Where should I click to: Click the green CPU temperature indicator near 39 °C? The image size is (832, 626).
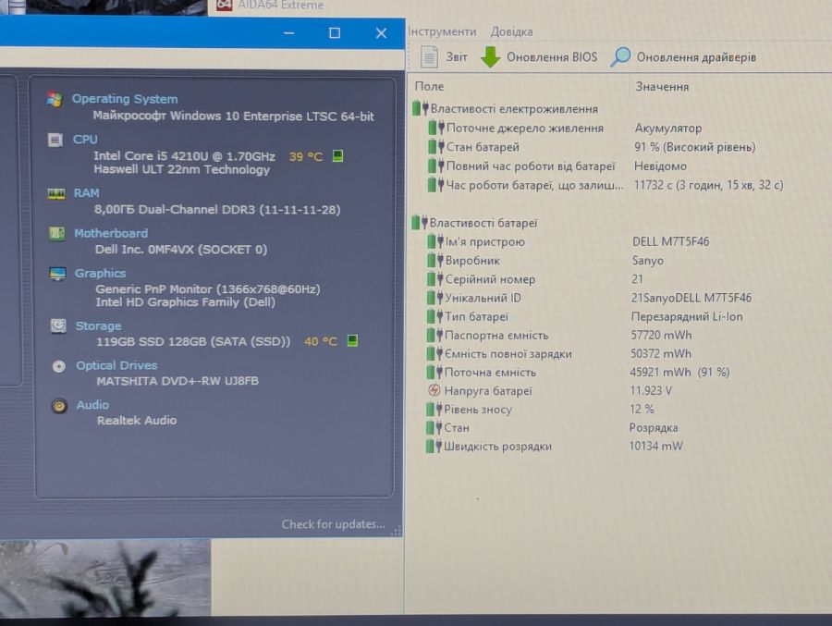(x=337, y=155)
